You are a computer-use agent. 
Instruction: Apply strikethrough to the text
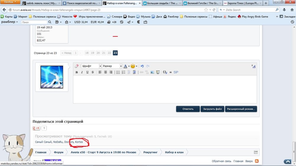(x=93, y=72)
